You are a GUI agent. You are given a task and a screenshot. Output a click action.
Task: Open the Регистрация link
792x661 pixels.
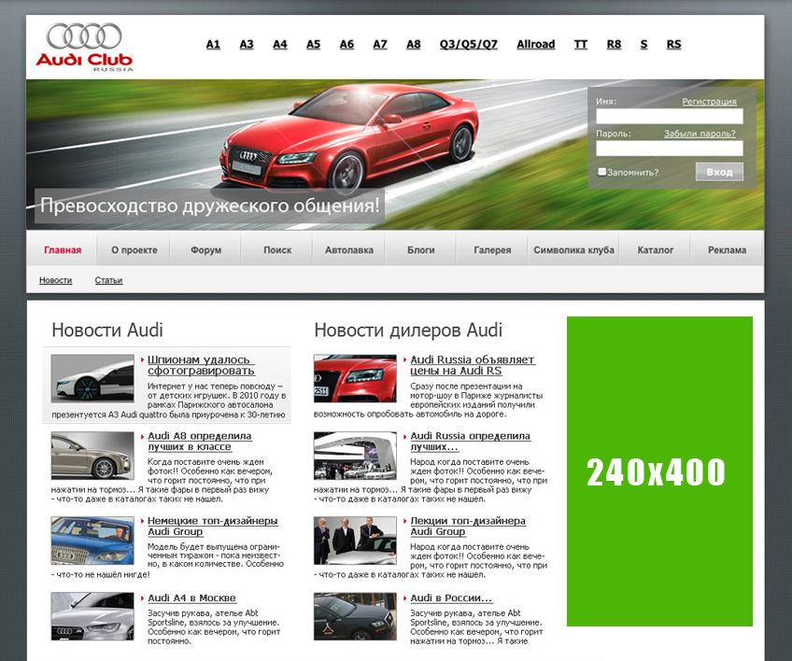coord(709,101)
